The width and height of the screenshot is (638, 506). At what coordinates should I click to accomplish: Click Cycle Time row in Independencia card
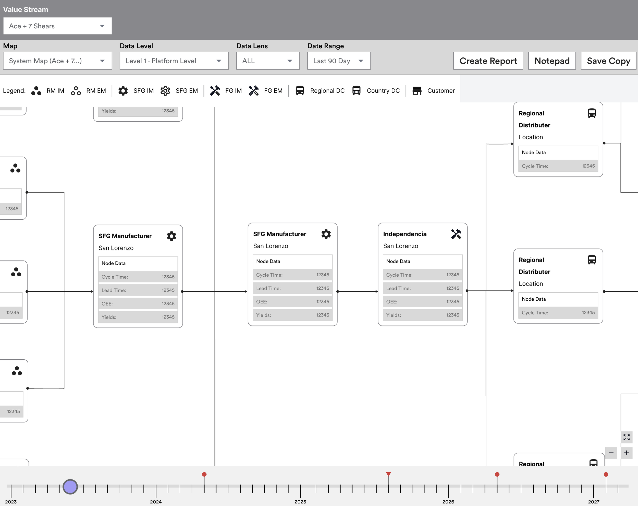[x=422, y=275]
